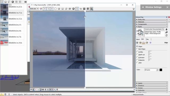
Task: Click the power icon in history panel toolbar
Action: pyautogui.click(x=2, y=2)
